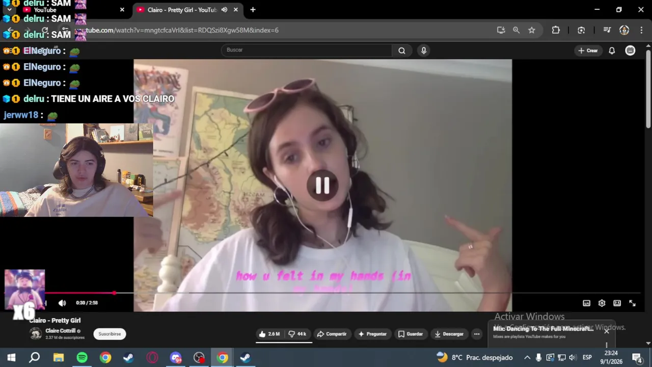The height and width of the screenshot is (367, 652).
Task: Open the Claire Cottrill channel link
Action: click(x=60, y=331)
